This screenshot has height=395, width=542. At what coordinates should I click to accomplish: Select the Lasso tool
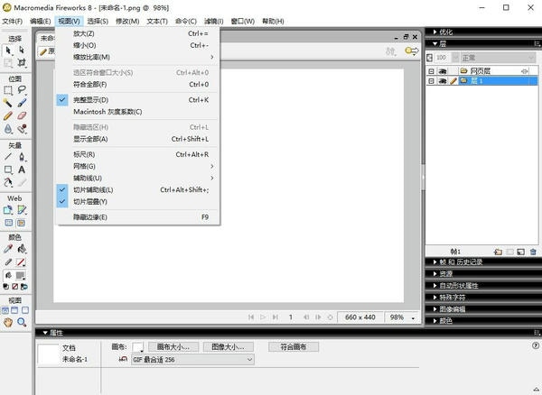point(22,90)
